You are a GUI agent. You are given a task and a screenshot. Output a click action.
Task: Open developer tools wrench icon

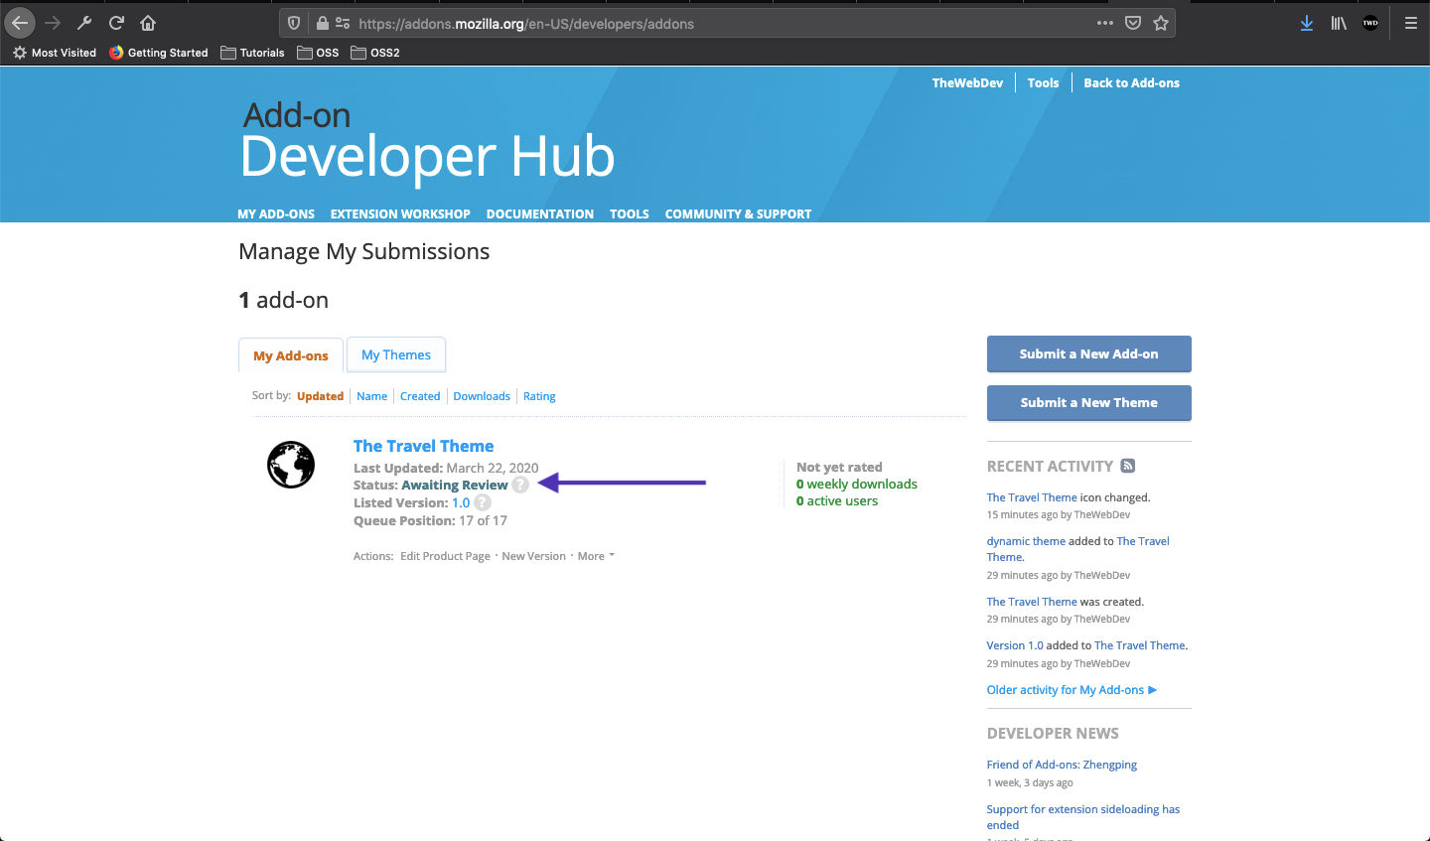click(x=84, y=23)
